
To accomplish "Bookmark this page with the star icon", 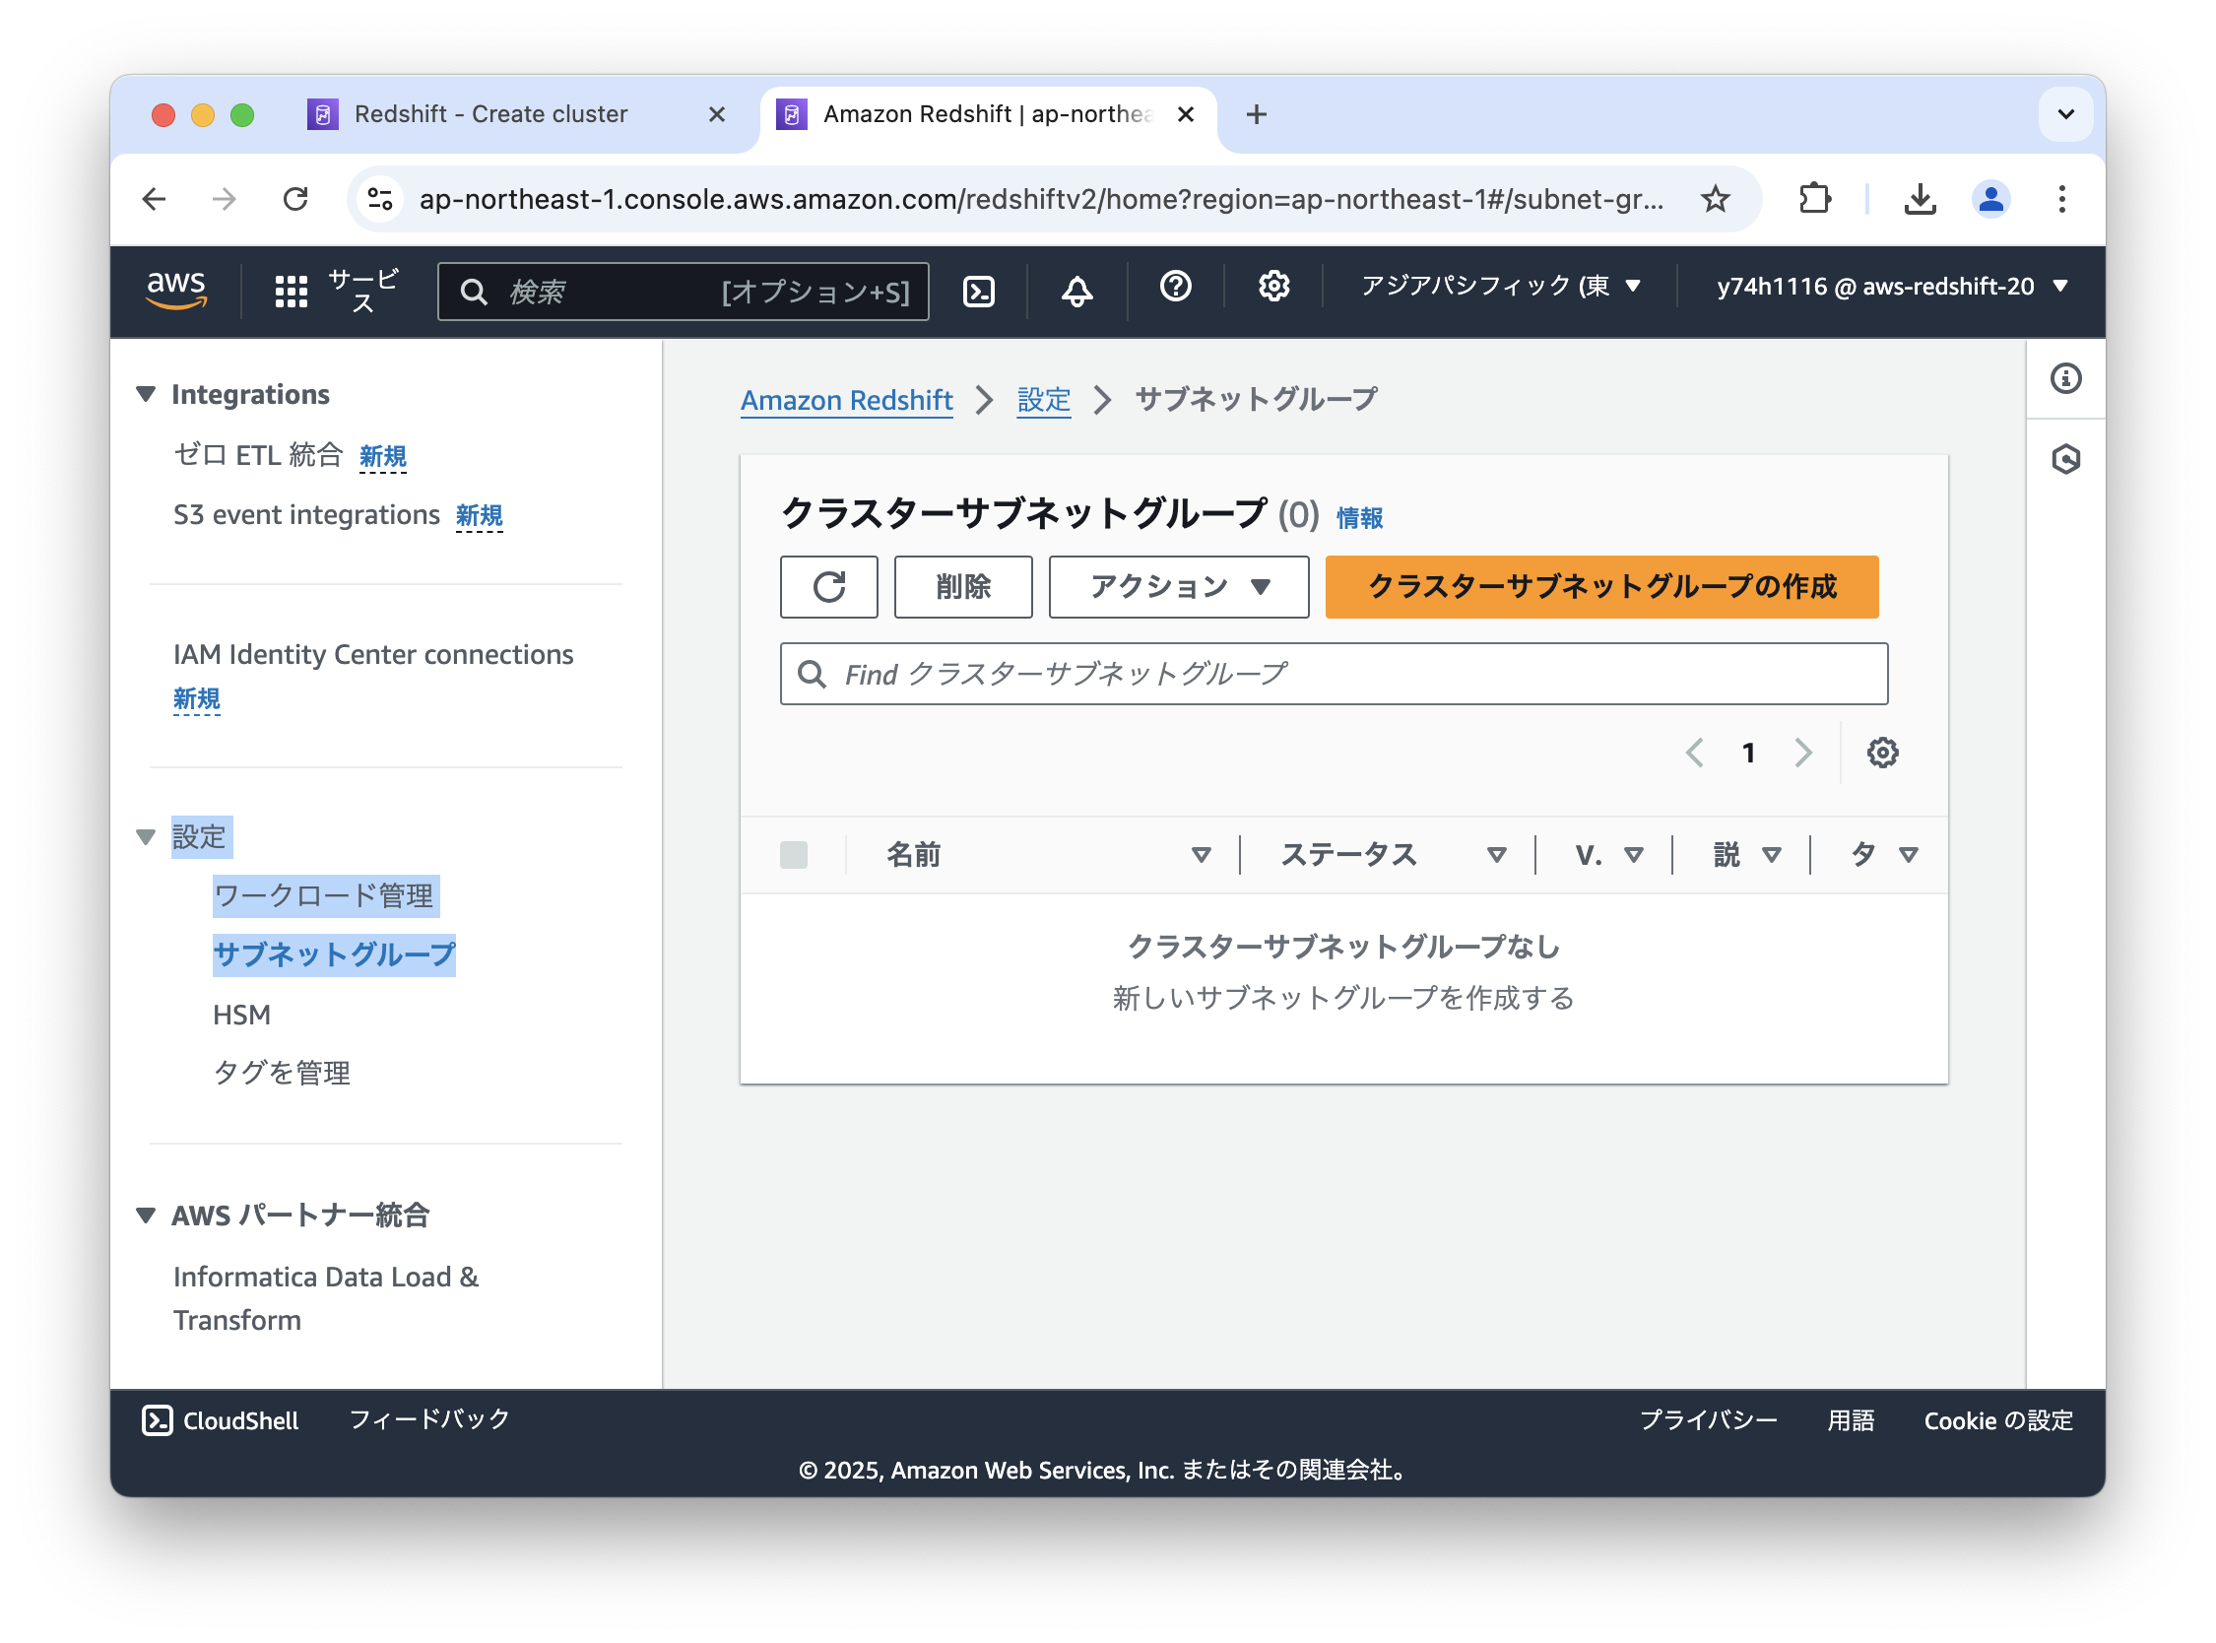I will point(1715,199).
